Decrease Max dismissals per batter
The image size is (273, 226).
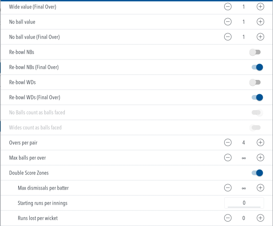click(x=228, y=188)
